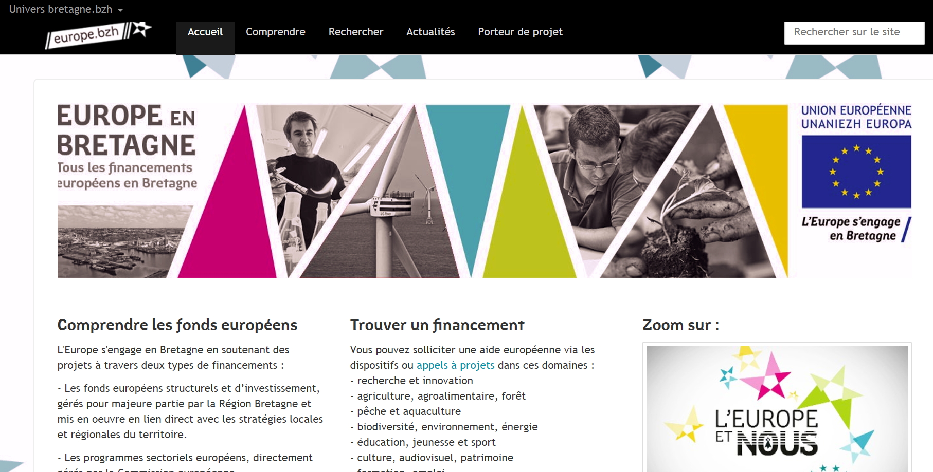Click the L'Europe s'engage en Bretagne logo
The height and width of the screenshot is (472, 933).
tap(856, 229)
